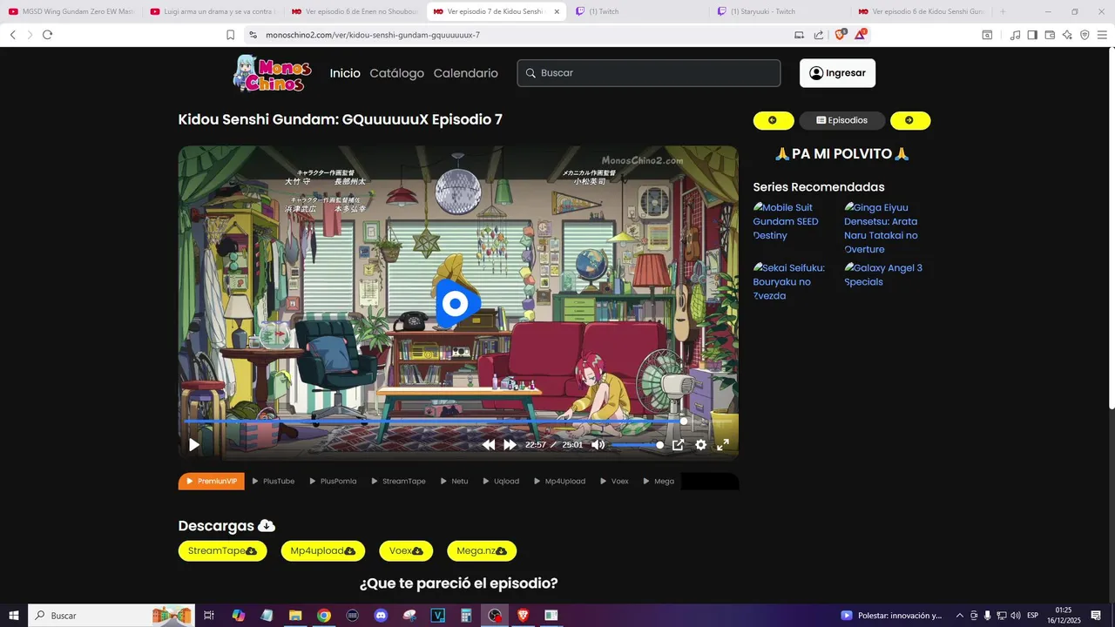
Task: Open the Windows Start menu
Action: tap(14, 616)
